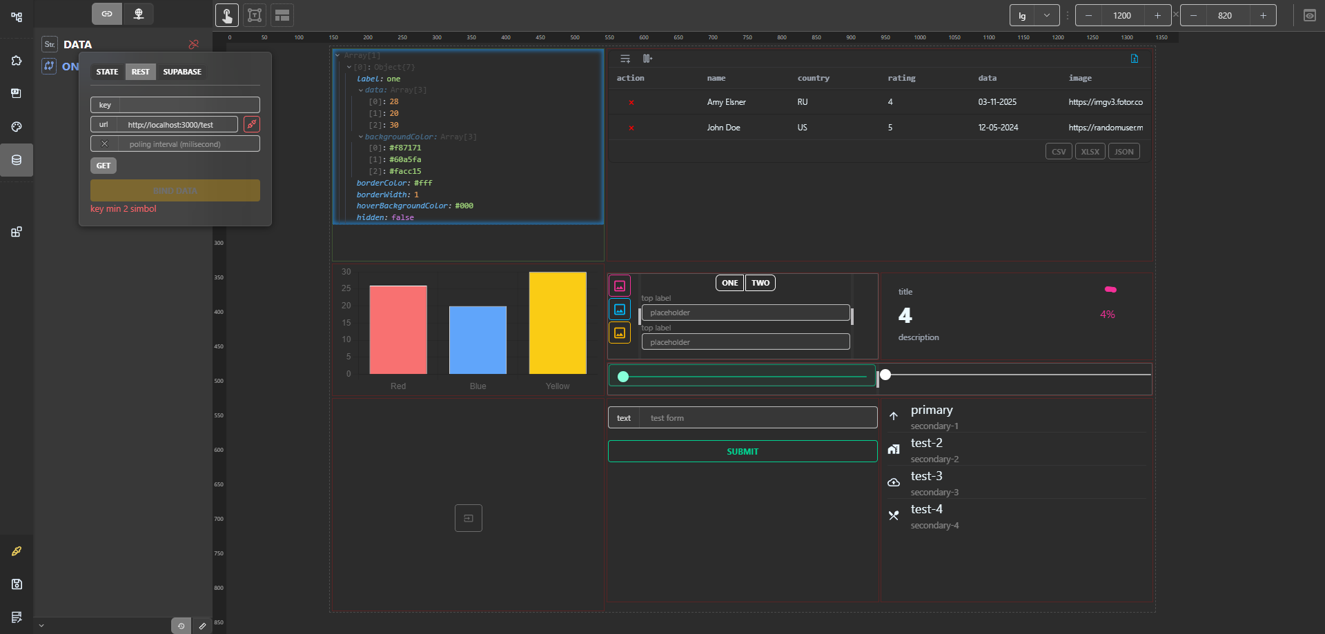Screen dimensions: 1325x634
Task: Select the yellow eyedropper tool in the sidebar
Action: point(17,551)
